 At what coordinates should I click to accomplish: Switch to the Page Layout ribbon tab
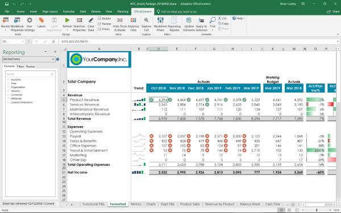[x=50, y=11]
